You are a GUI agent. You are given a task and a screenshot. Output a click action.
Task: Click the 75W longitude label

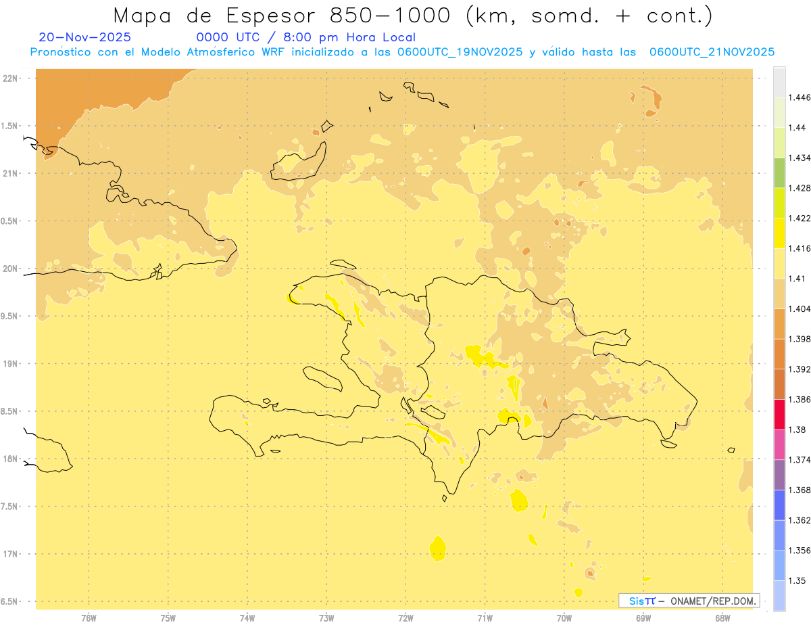[168, 618]
